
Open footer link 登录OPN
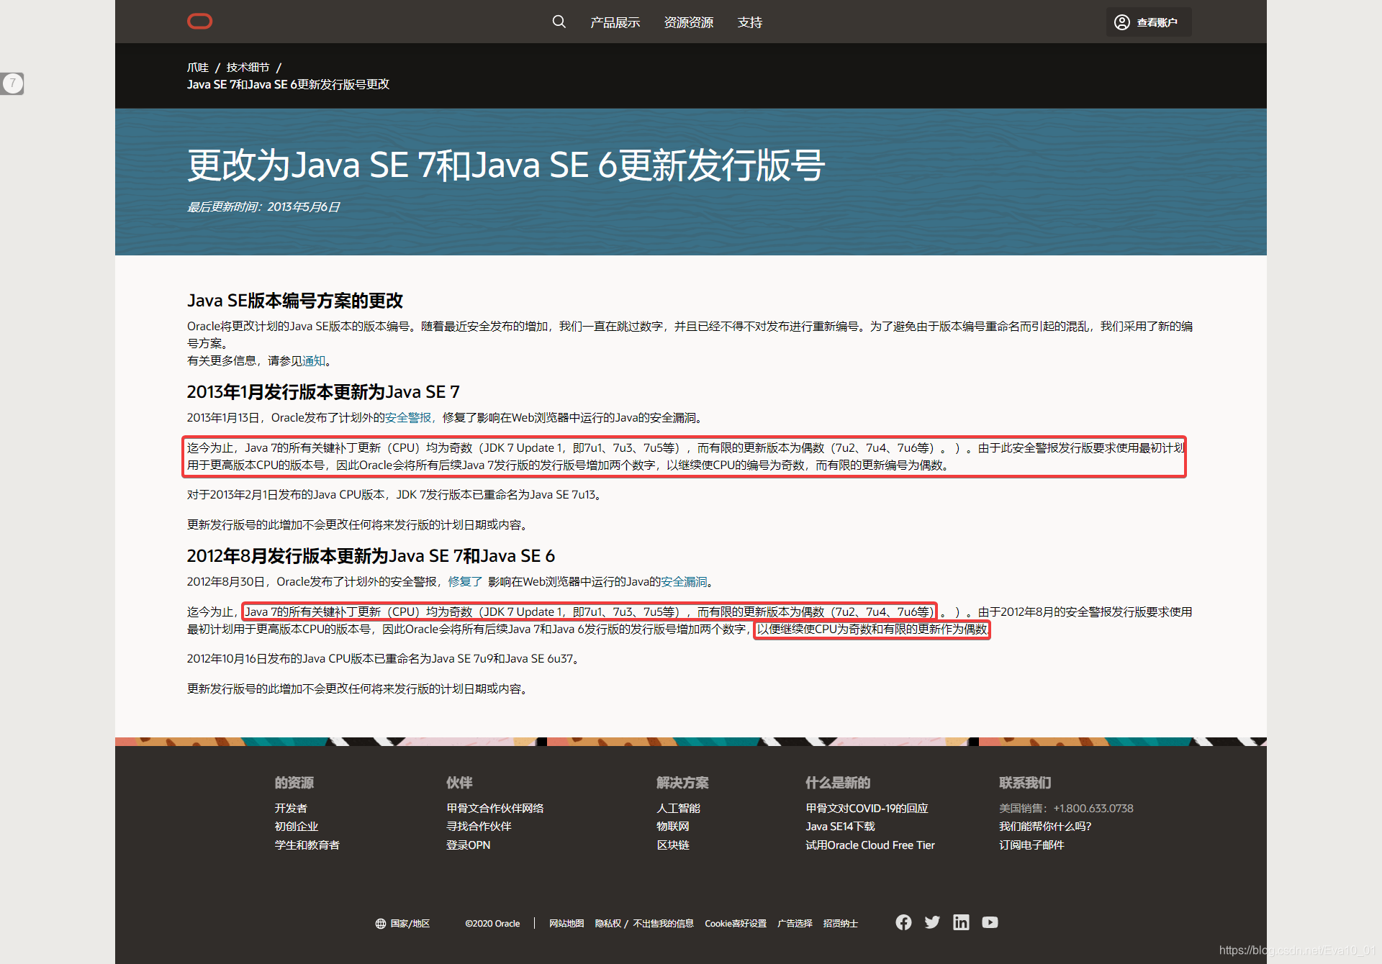pyautogui.click(x=468, y=845)
